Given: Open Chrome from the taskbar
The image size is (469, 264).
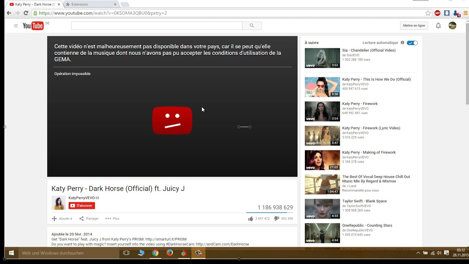Looking at the screenshot, I should (x=155, y=253).
